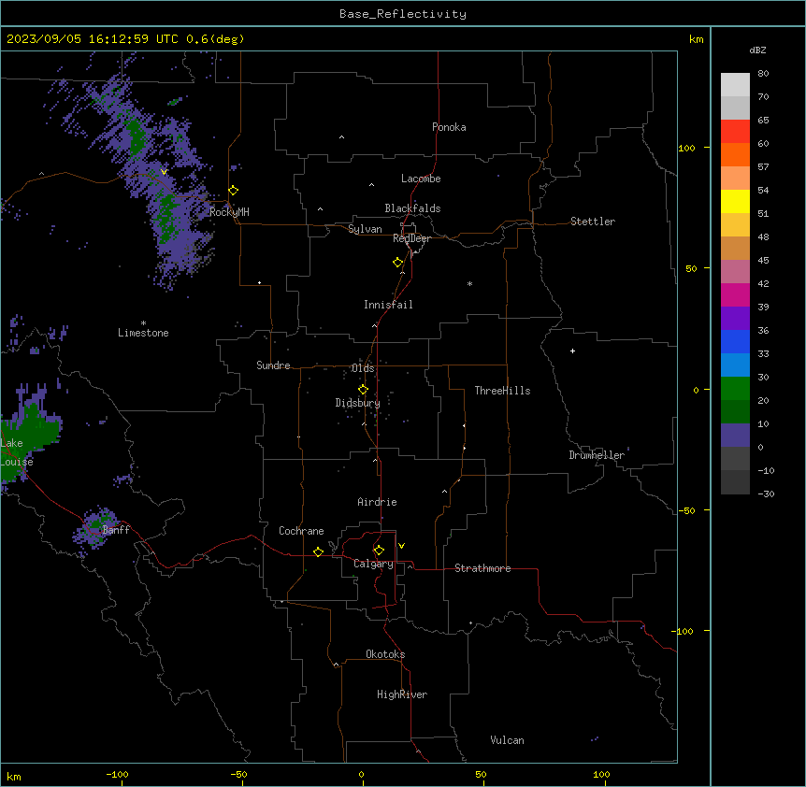
Task: Click the yellow V marker east of Calgary
Action: [401, 546]
